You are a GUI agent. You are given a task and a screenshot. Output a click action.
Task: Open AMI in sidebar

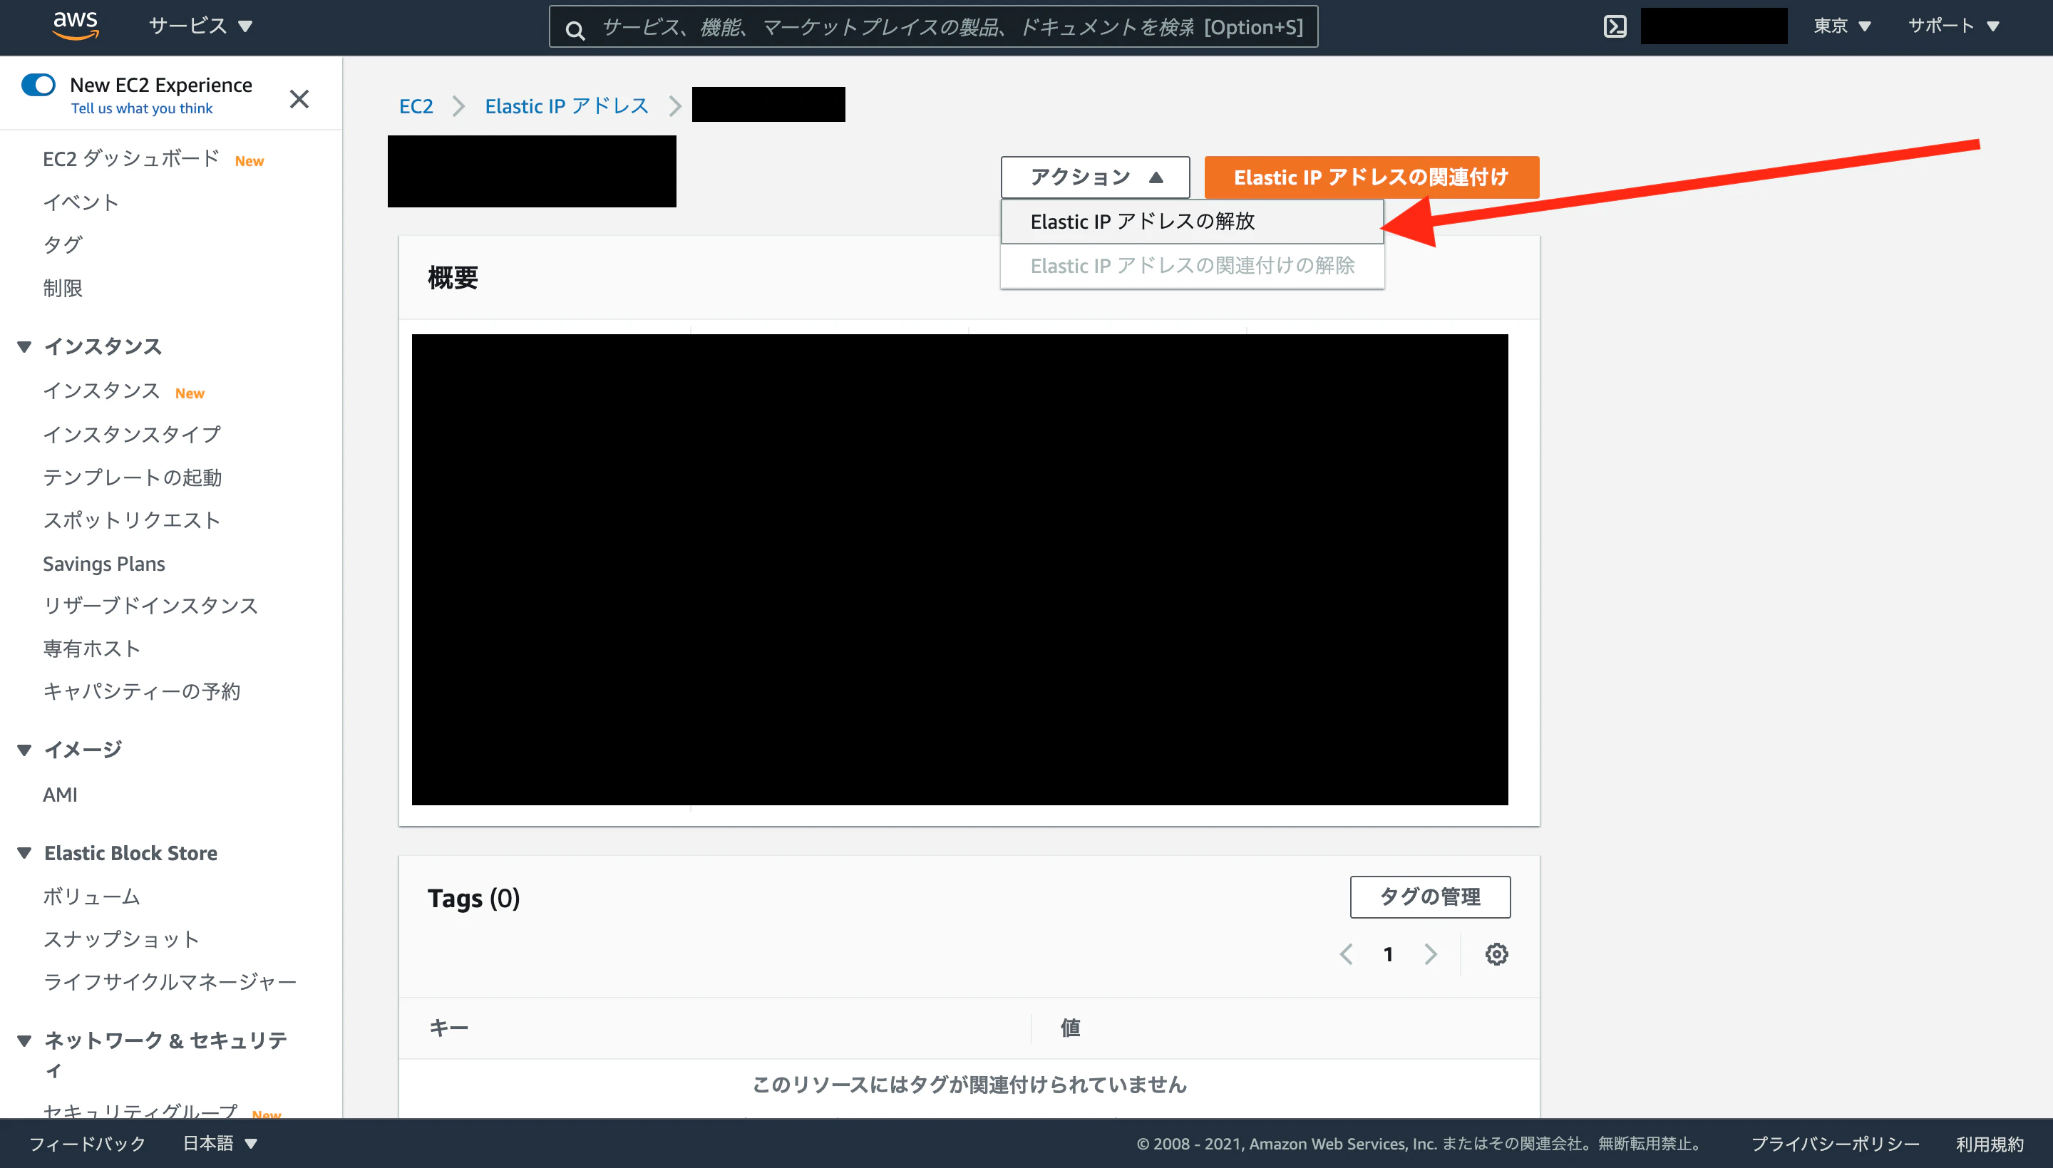point(60,794)
